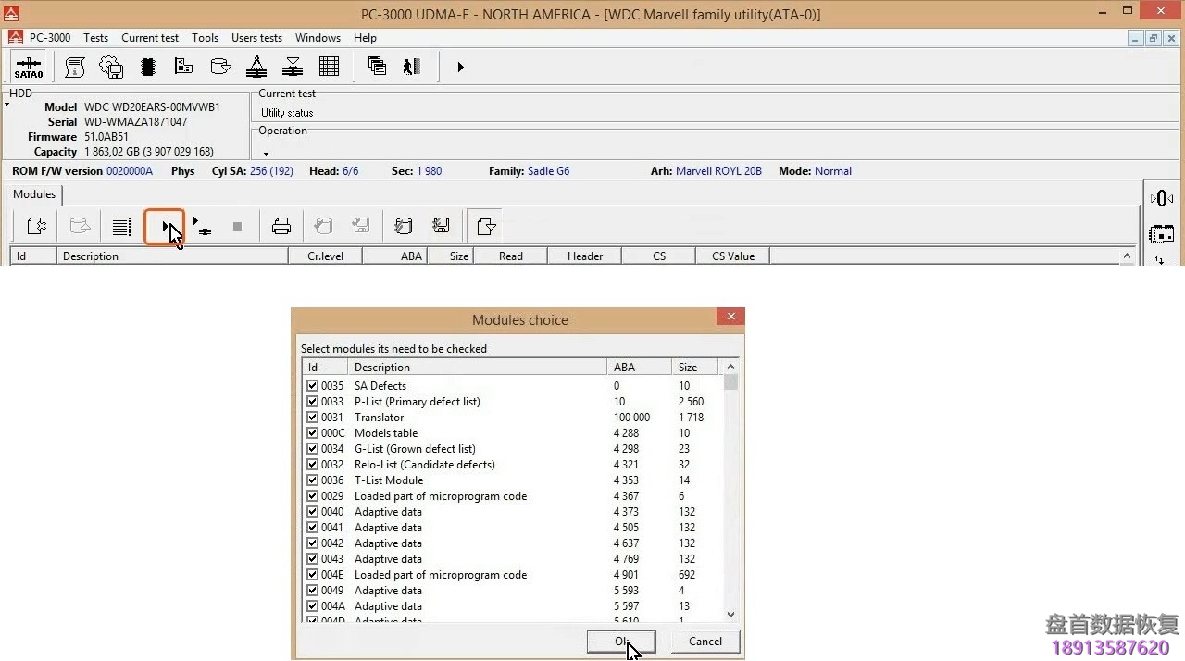Collapse the HDD info panel arrow

tap(7, 105)
